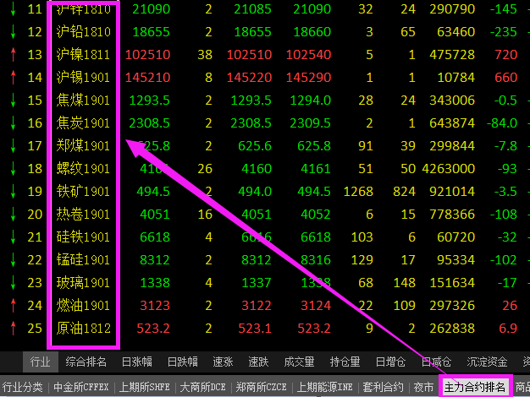
Task: Select contract 沪锡1901 row
Action: click(84, 77)
